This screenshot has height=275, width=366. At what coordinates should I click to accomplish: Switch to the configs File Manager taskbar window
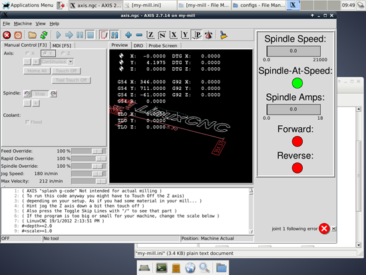tap(259, 5)
